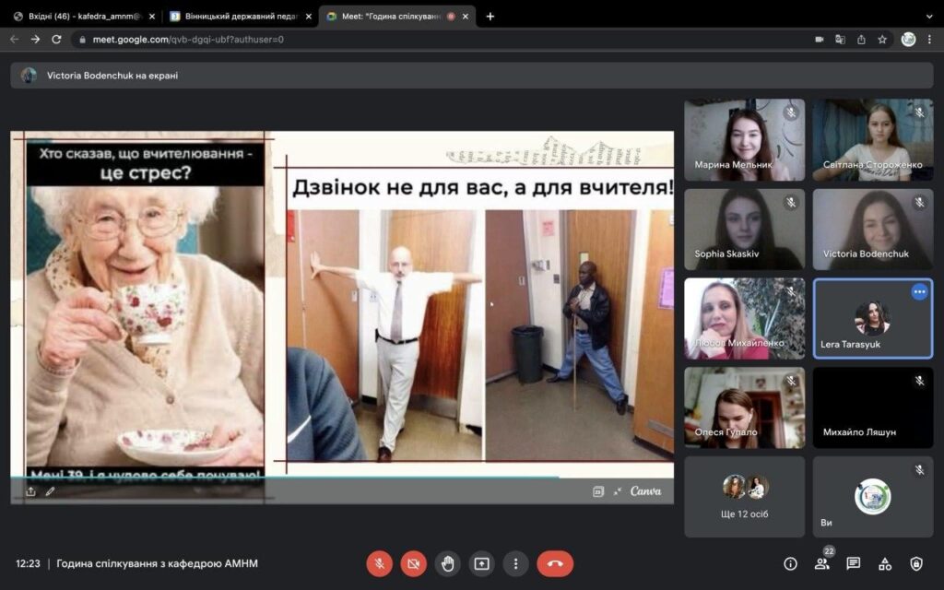Viewport: 944px width, 590px height.
Task: Click the address bar with meet.google.com URL
Action: point(442,39)
